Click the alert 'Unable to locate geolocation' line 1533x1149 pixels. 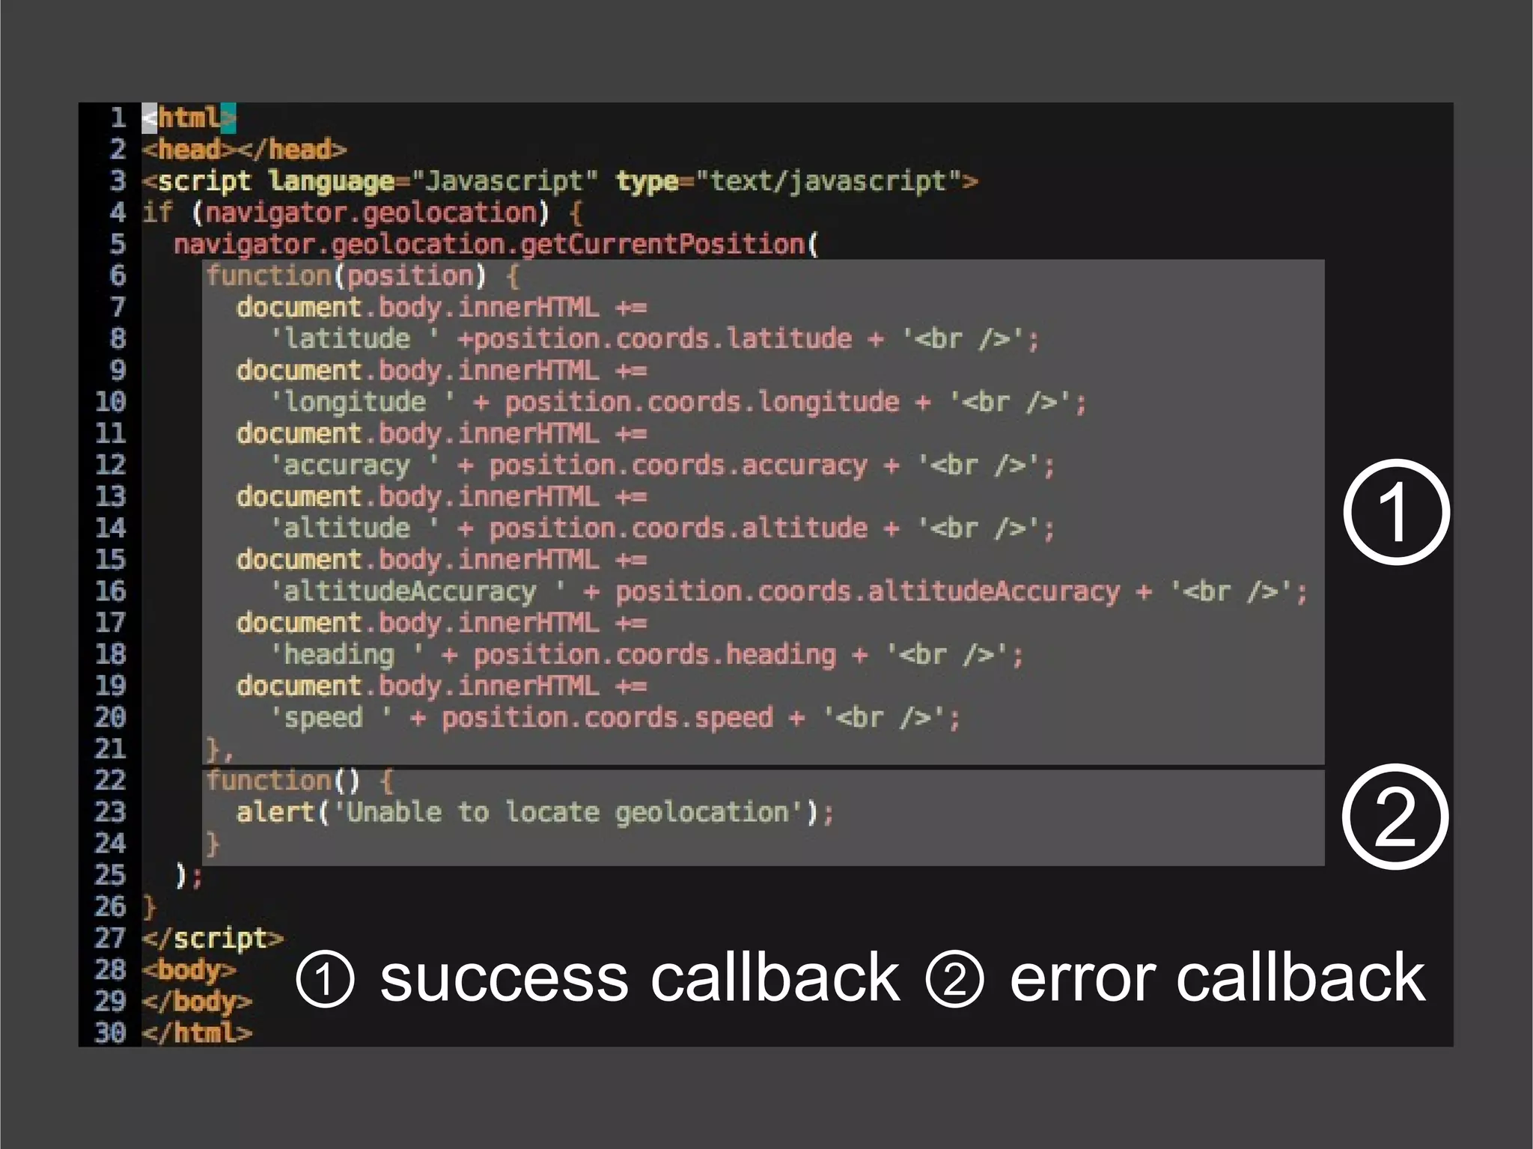(534, 812)
